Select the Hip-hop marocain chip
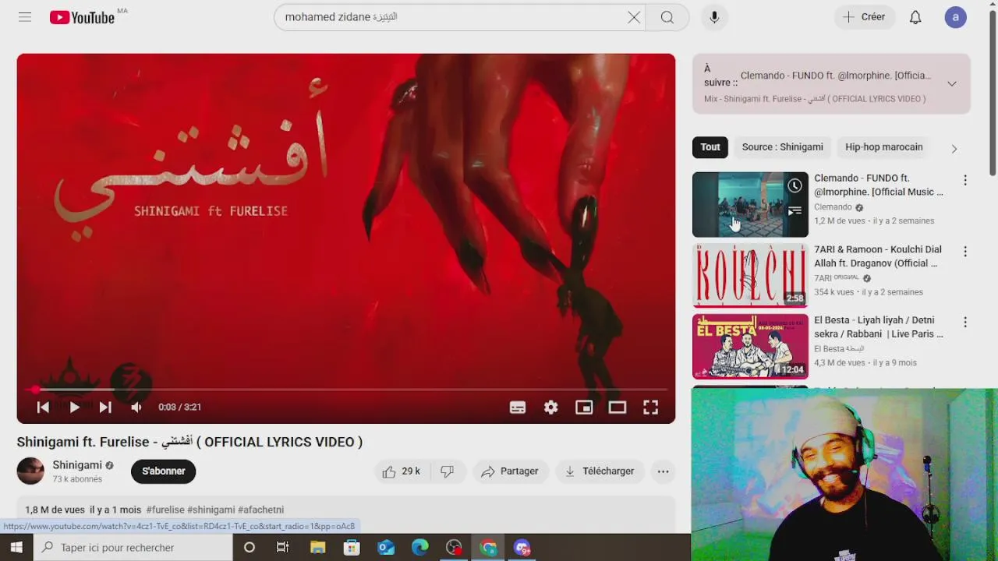Screen dimensions: 998x561 click(x=883, y=147)
